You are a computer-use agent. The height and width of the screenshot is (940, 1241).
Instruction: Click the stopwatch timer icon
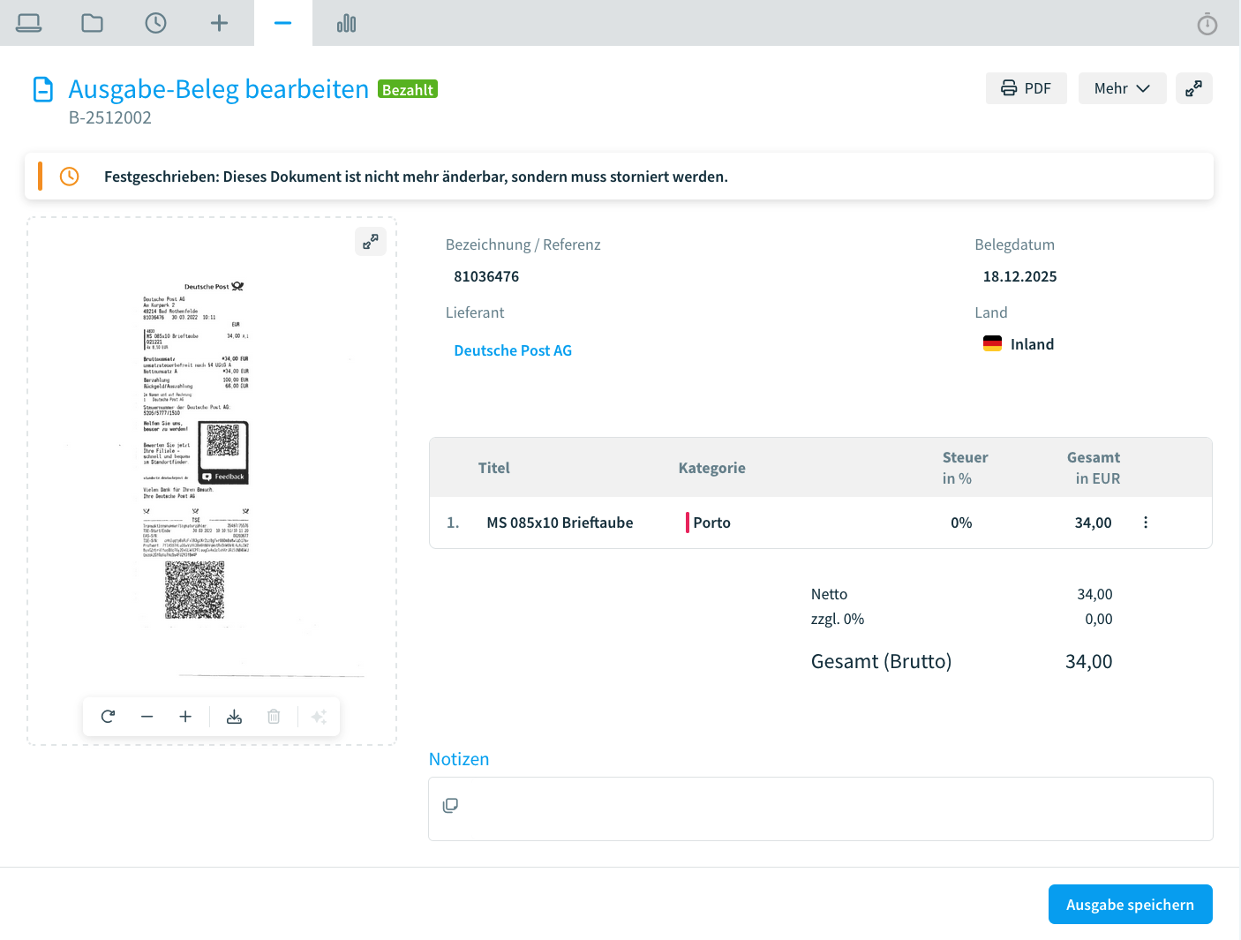point(1207,24)
